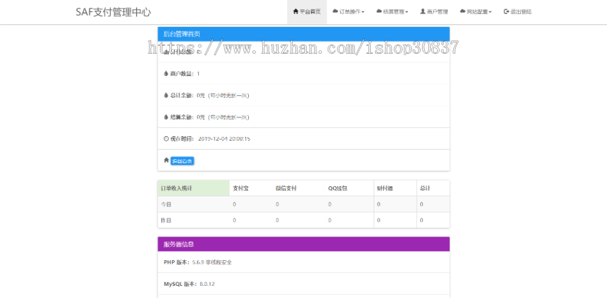Click the 微信支付 column header

(286, 189)
